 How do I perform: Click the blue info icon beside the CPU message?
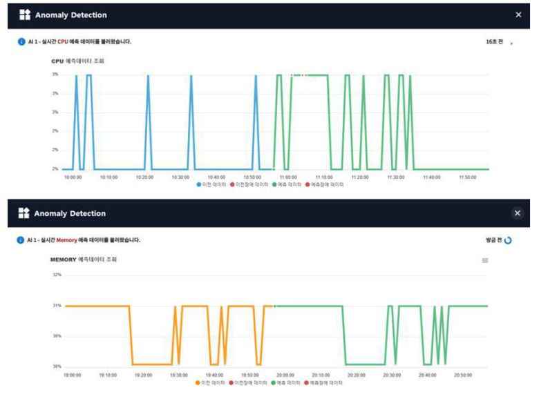(21, 41)
